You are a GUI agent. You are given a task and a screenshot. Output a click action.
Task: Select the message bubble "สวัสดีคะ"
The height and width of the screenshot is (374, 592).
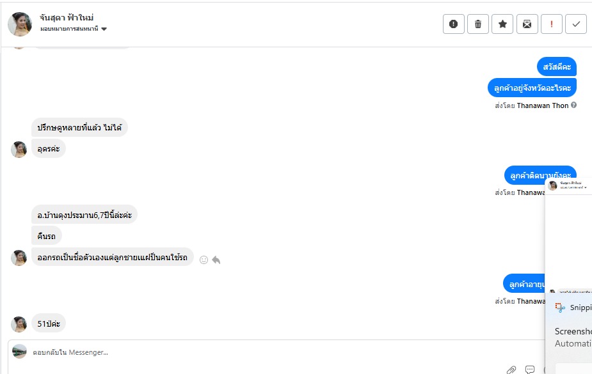coord(557,66)
